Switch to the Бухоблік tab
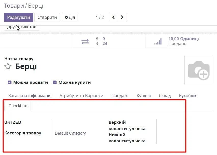This screenshot has width=217, height=155. pos(188,96)
